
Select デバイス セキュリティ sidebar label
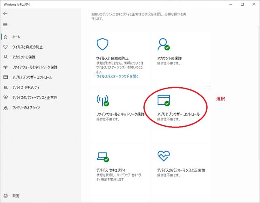[x=26, y=88]
